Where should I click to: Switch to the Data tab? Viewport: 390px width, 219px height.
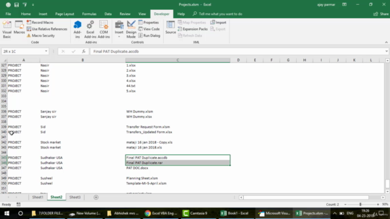tap(108, 14)
